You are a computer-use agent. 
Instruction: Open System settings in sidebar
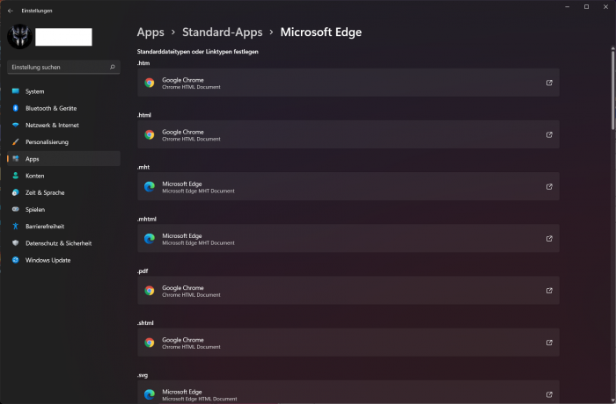point(63,91)
